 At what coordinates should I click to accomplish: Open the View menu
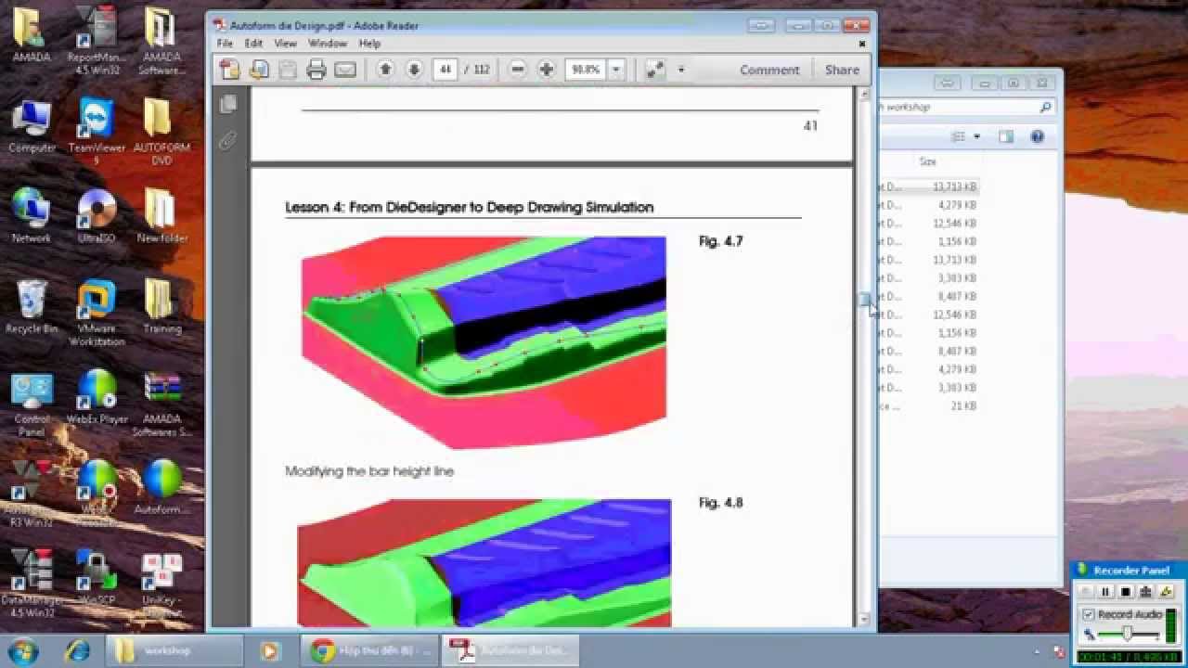(x=285, y=44)
